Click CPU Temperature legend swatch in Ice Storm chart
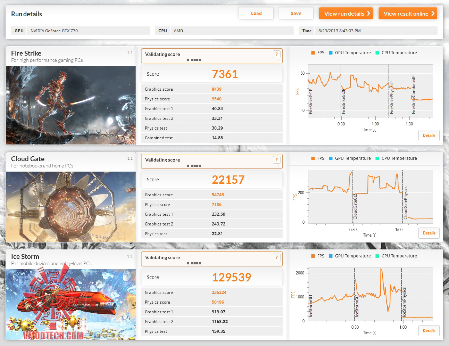449x346 pixels. point(377,256)
